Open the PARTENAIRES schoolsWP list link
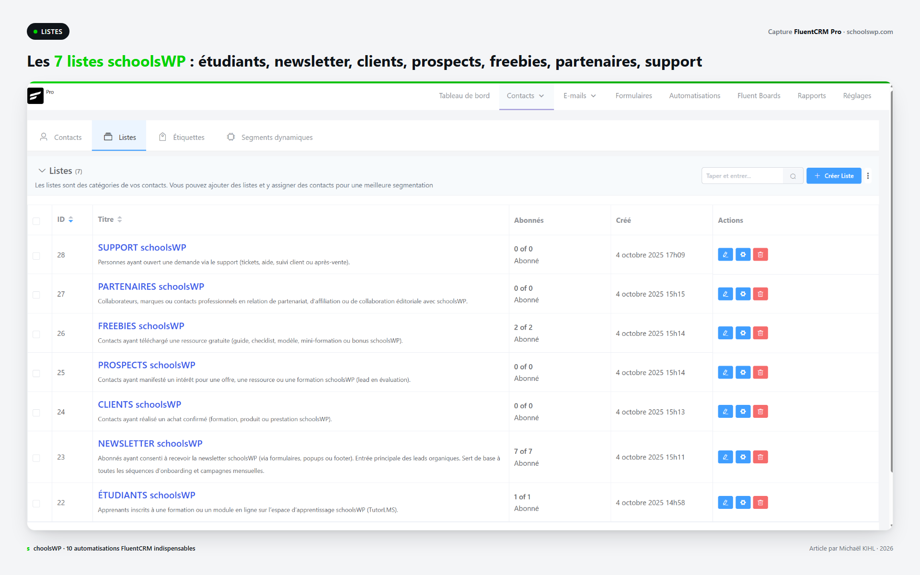Screen dimensions: 920x575 pos(151,287)
